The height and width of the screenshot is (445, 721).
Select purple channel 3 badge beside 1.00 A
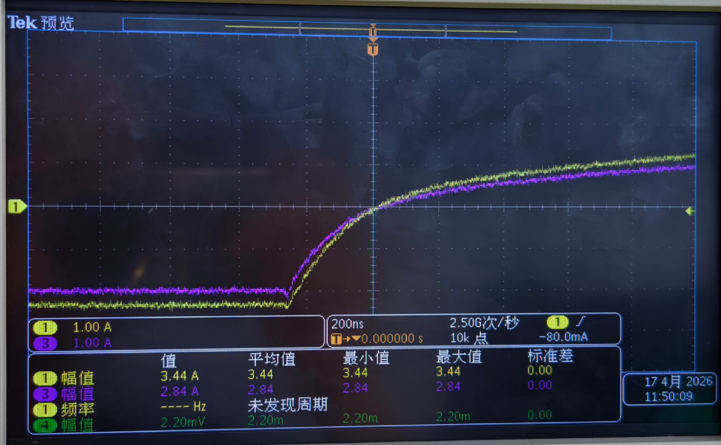45,343
